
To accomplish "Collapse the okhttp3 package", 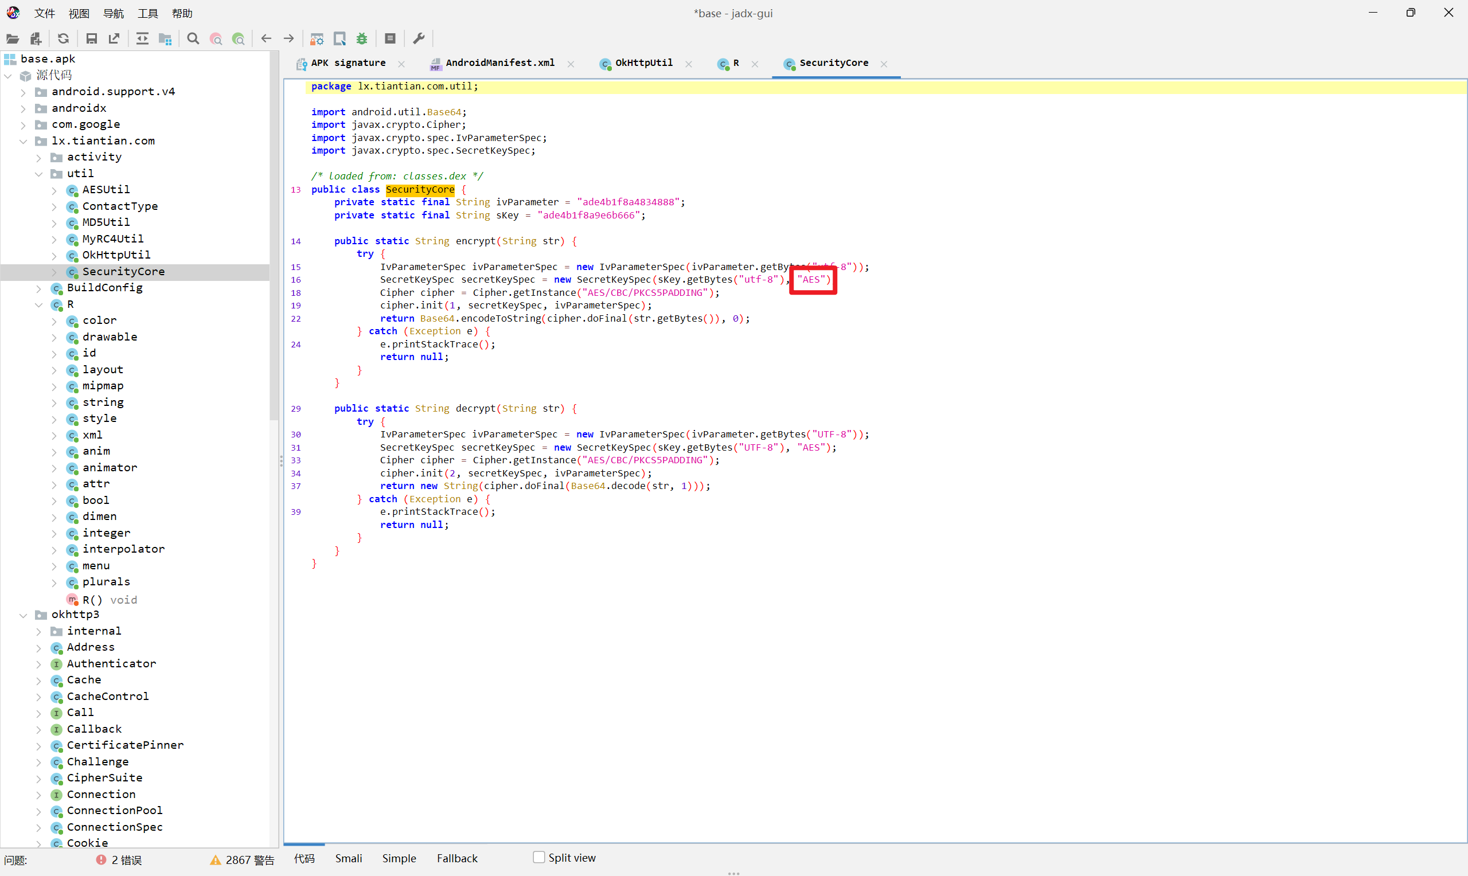I will pos(24,615).
